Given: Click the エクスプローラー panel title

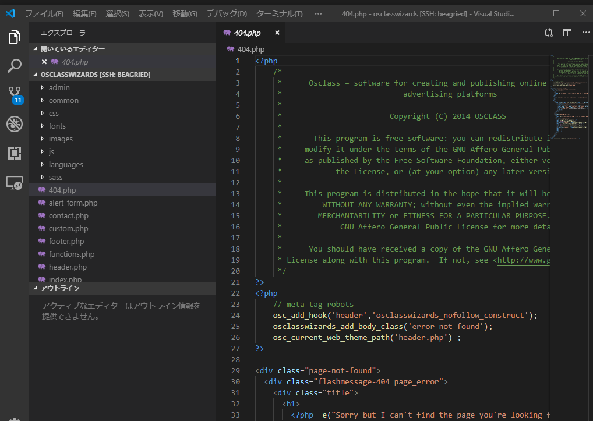Looking at the screenshot, I should coord(66,33).
